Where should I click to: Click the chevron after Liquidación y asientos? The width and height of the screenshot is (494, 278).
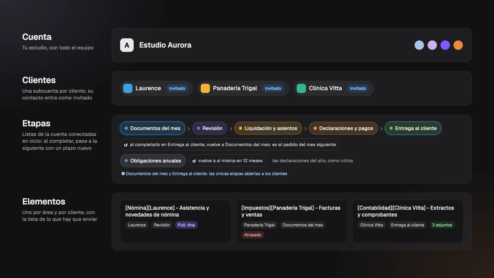[x=305, y=128]
